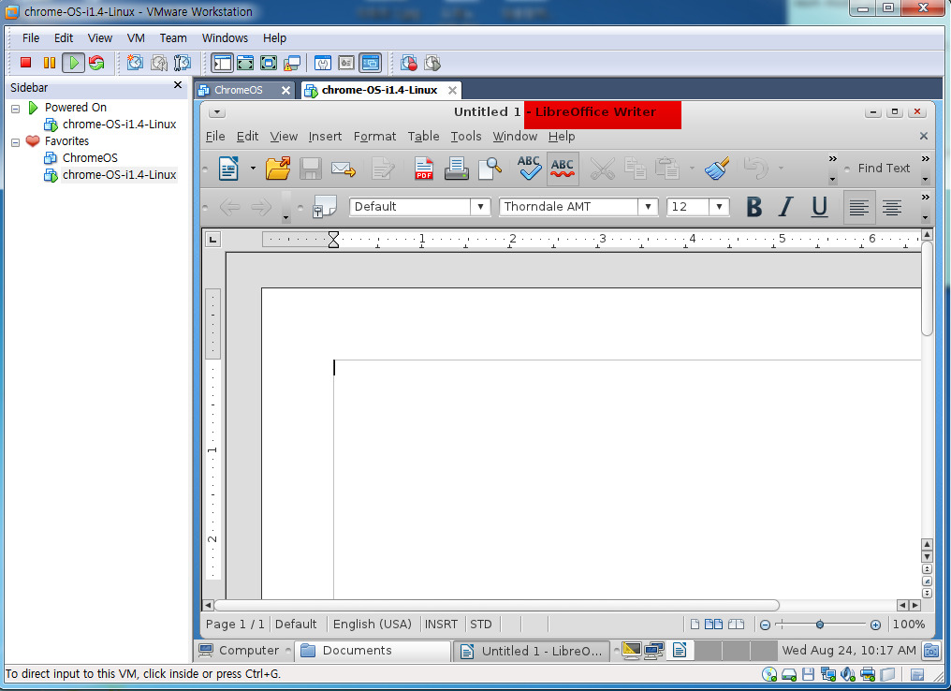Viewport: 951px width, 691px height.
Task: Toggle AutoSpellcheck red underline button
Action: [563, 169]
